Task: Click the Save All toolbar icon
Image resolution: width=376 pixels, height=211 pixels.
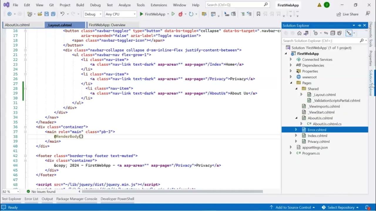Action: coord(53,14)
